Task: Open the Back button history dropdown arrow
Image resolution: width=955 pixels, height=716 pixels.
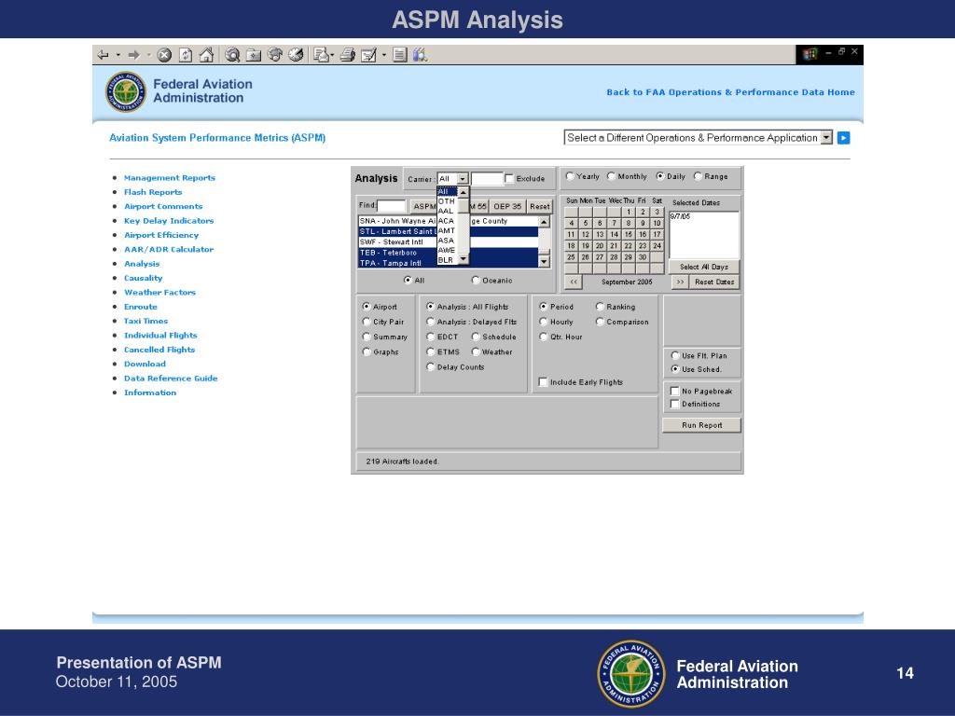Action: pos(118,55)
